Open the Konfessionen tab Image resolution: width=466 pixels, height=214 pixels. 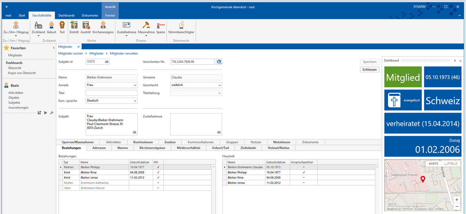click(x=143, y=142)
